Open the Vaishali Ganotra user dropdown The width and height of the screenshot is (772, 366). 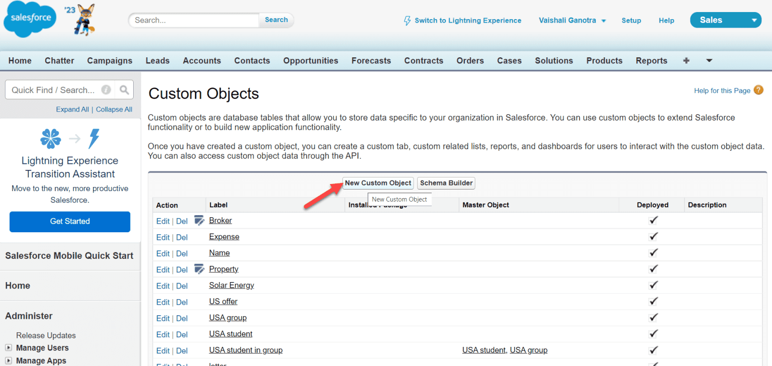(572, 20)
